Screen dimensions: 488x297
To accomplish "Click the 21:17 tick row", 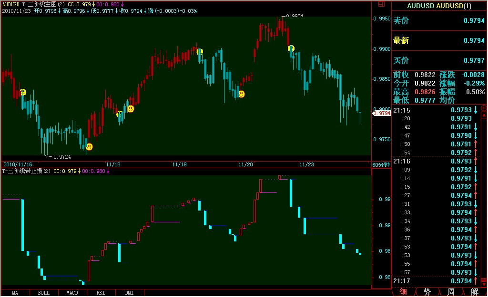I will pos(436,281).
